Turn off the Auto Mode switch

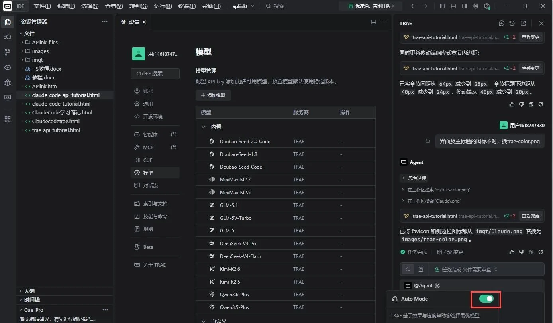pyautogui.click(x=486, y=299)
